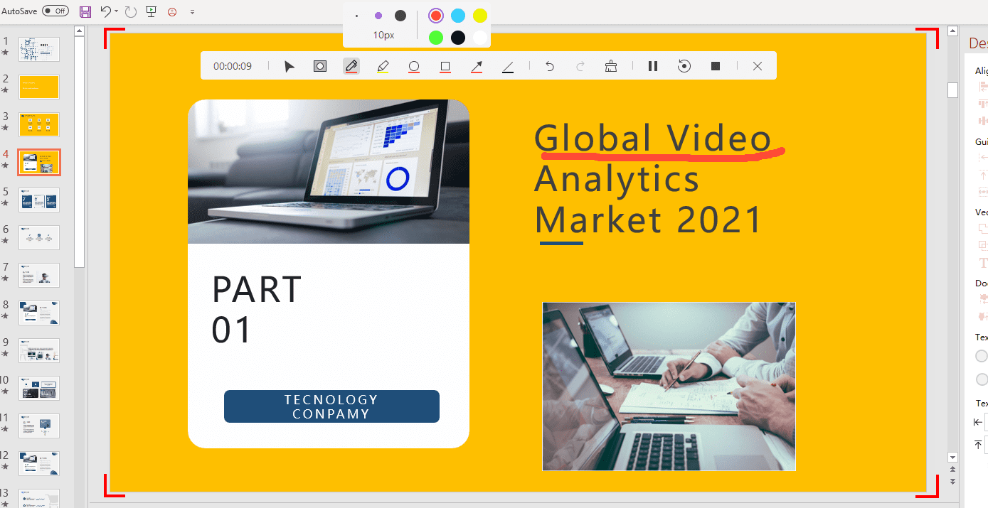Expand Customize Quick Access Toolbar menu
988x508 pixels.
pyautogui.click(x=192, y=12)
